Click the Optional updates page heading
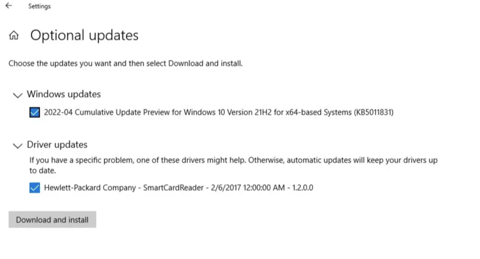 coord(84,35)
